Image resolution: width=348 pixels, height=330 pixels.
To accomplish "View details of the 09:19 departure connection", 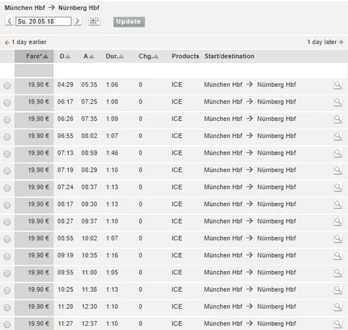I will [x=338, y=256].
